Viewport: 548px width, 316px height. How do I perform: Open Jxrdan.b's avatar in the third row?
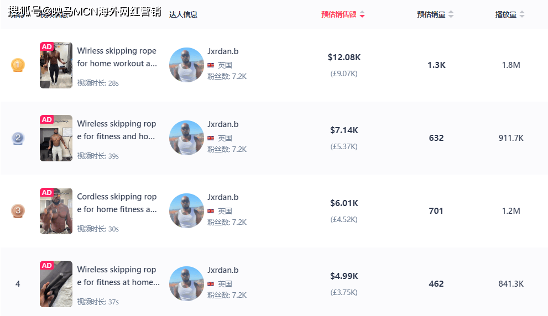click(186, 211)
